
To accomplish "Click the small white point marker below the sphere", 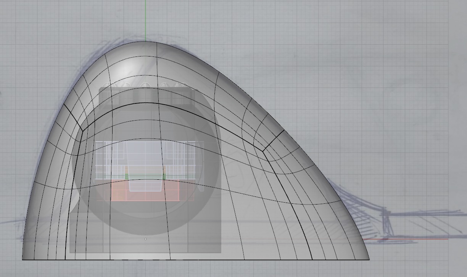I will coord(145,239).
